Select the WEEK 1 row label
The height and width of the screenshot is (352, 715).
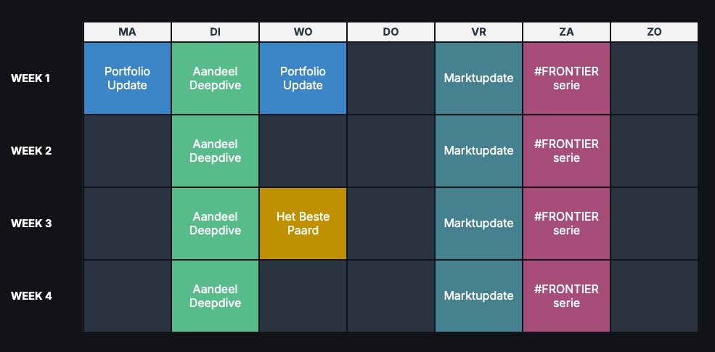[30, 78]
